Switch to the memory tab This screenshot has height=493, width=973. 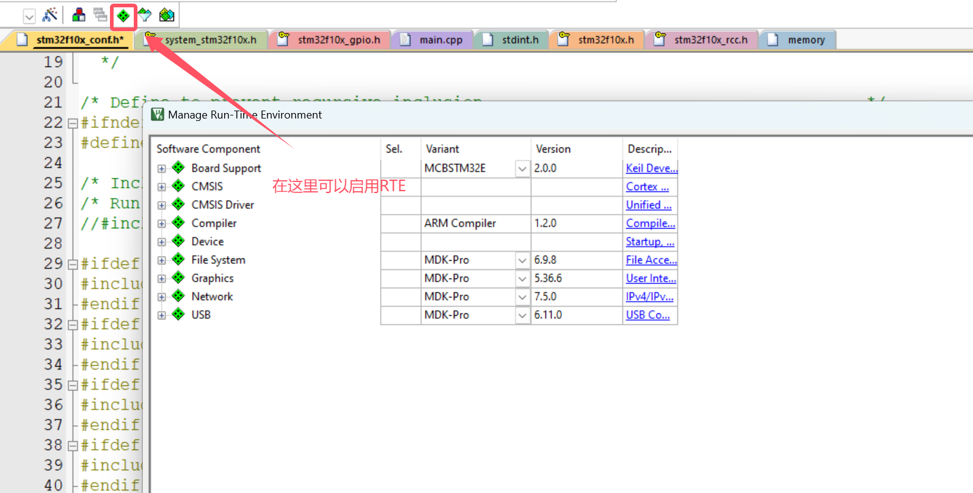point(798,40)
